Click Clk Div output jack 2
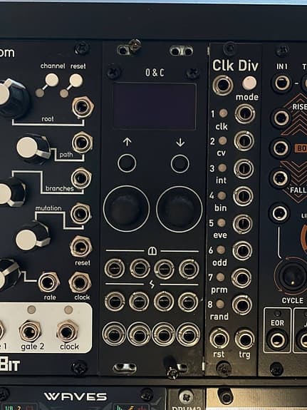The image size is (307, 410). coord(244,141)
